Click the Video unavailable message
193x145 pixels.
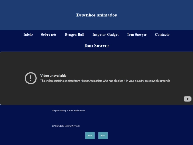tap(53, 76)
